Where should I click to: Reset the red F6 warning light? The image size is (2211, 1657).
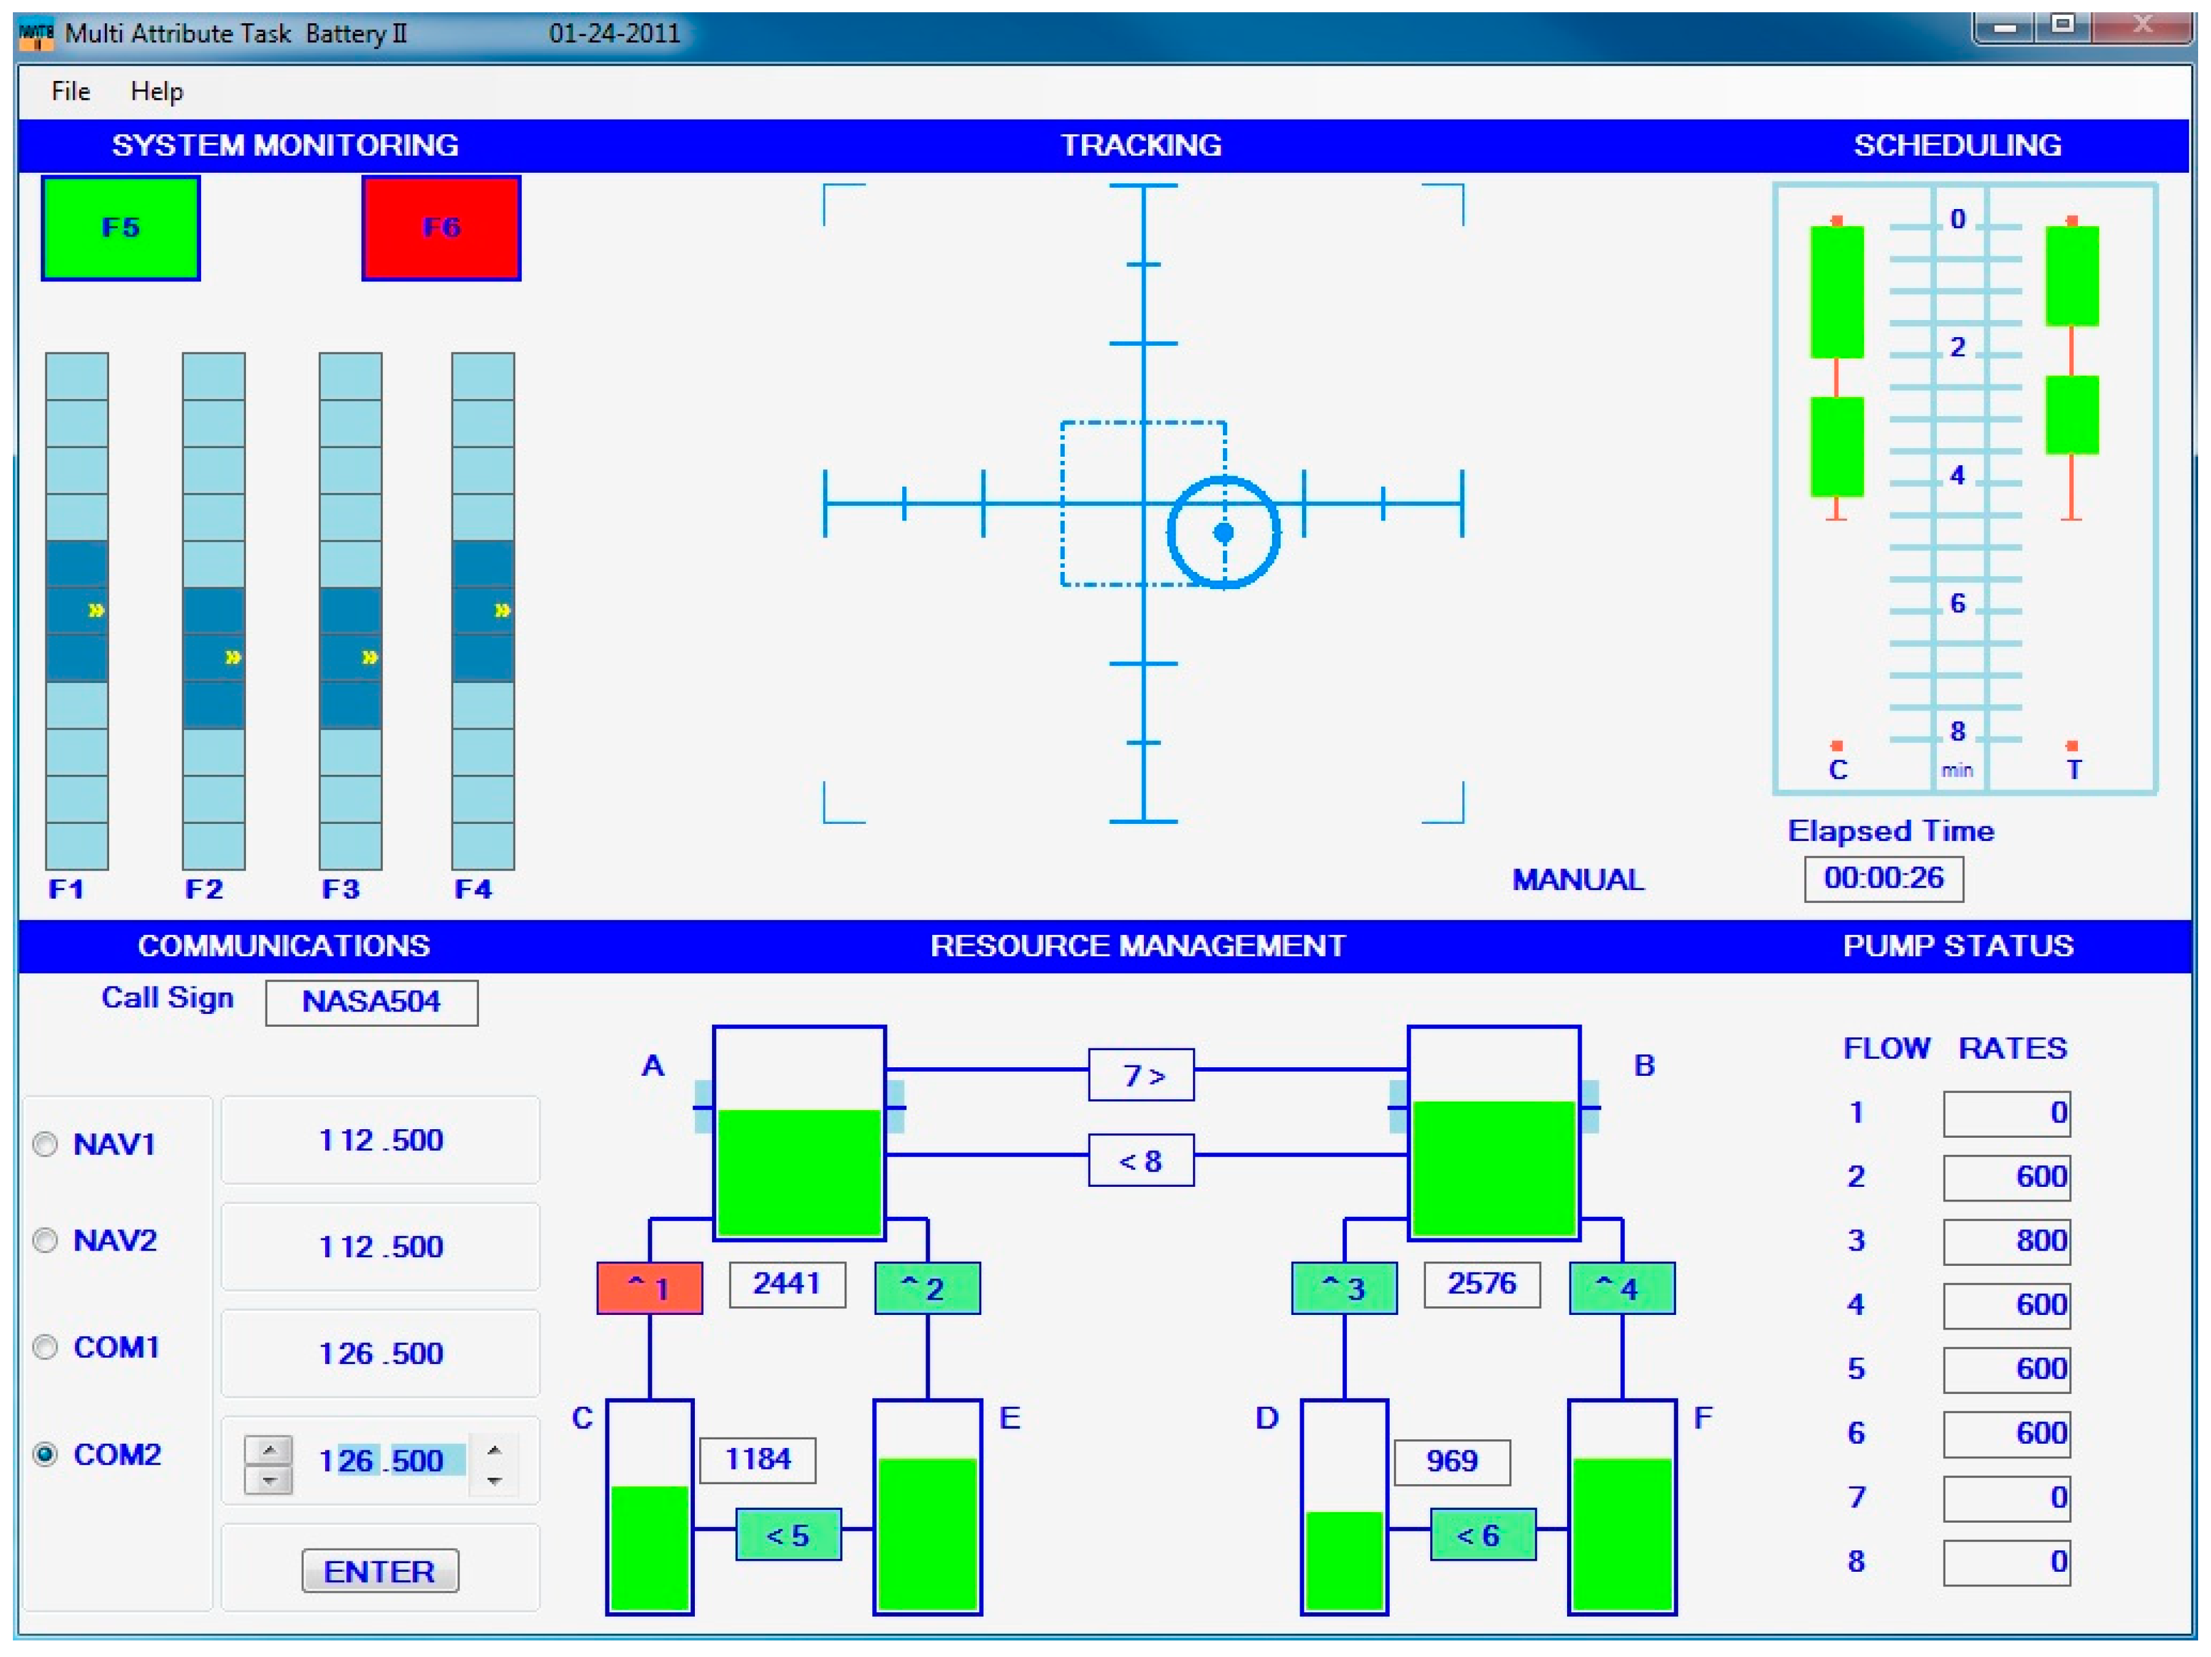pos(441,227)
